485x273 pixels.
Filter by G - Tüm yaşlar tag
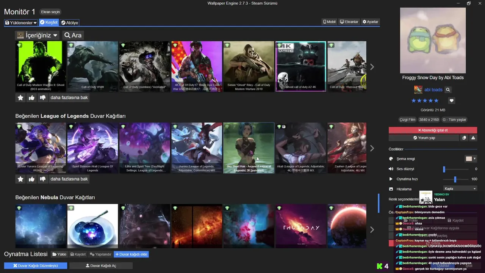454,119
